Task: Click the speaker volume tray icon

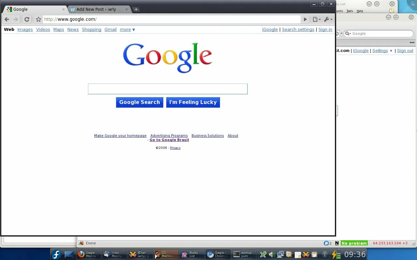Action: 272,254
